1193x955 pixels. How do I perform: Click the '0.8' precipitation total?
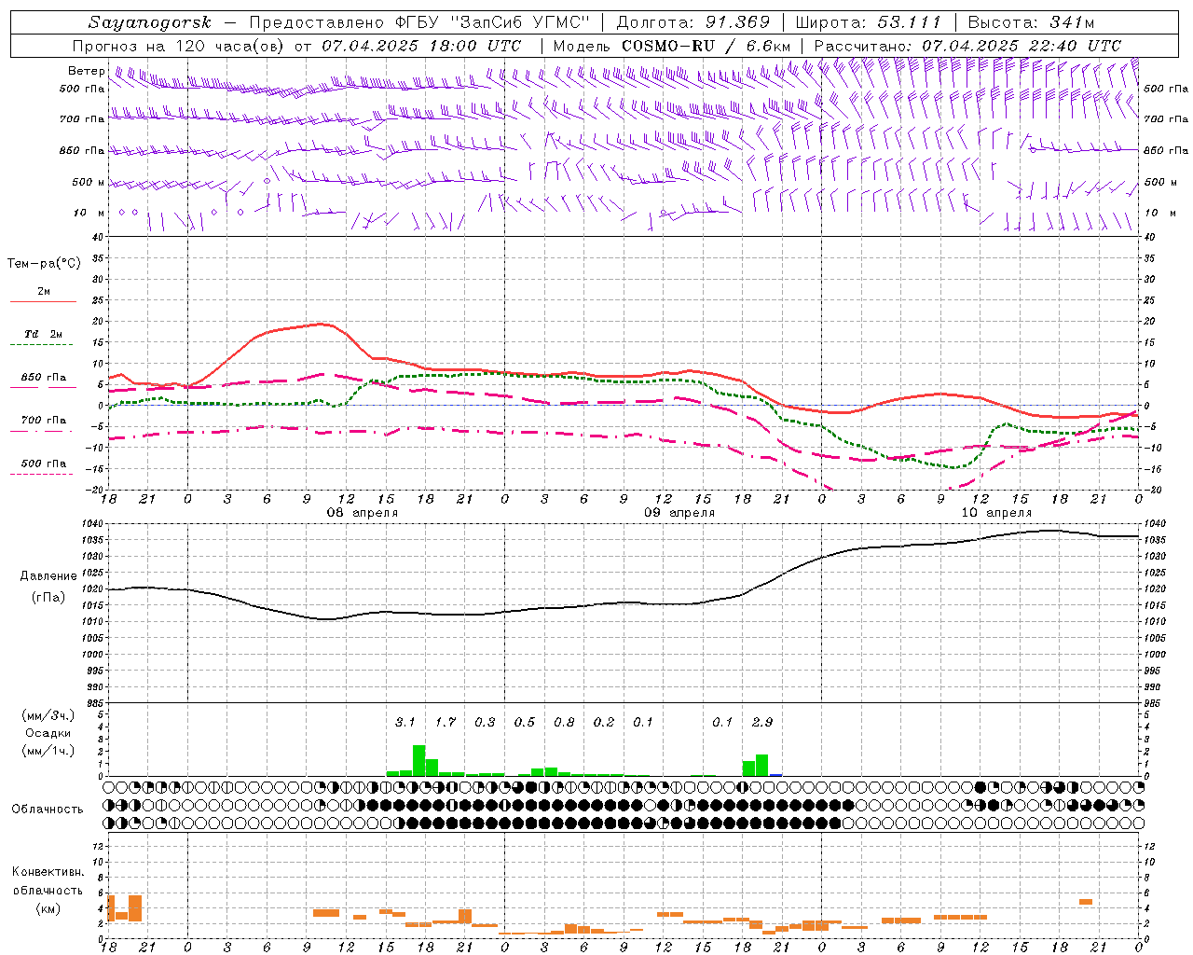click(x=564, y=722)
